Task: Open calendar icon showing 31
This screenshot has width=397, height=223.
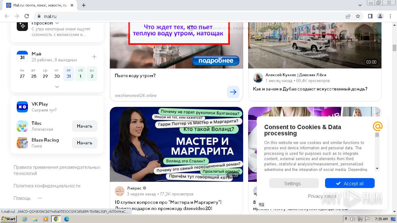Action: pos(22,57)
